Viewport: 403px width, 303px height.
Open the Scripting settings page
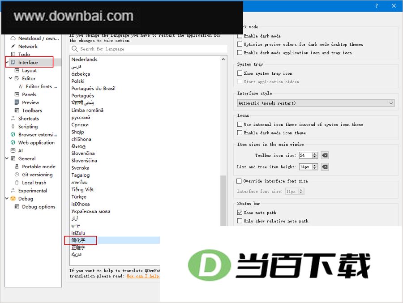(x=28, y=127)
